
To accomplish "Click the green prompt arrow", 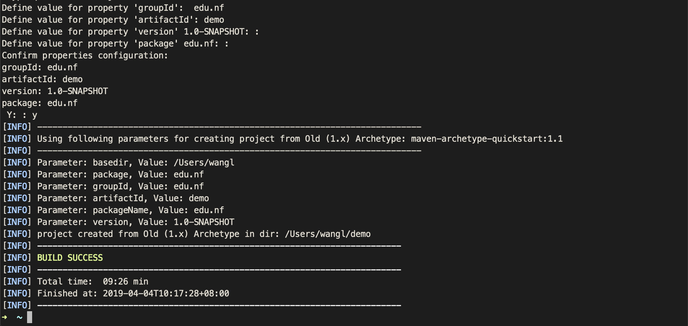I will click(5, 317).
